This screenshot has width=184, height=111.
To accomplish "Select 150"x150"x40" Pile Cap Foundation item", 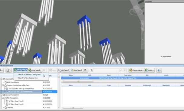I will coord(21,89).
